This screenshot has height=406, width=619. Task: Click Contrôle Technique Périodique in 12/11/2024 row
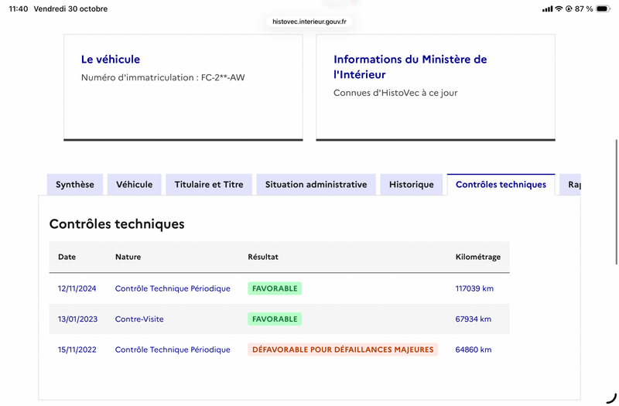pos(173,288)
